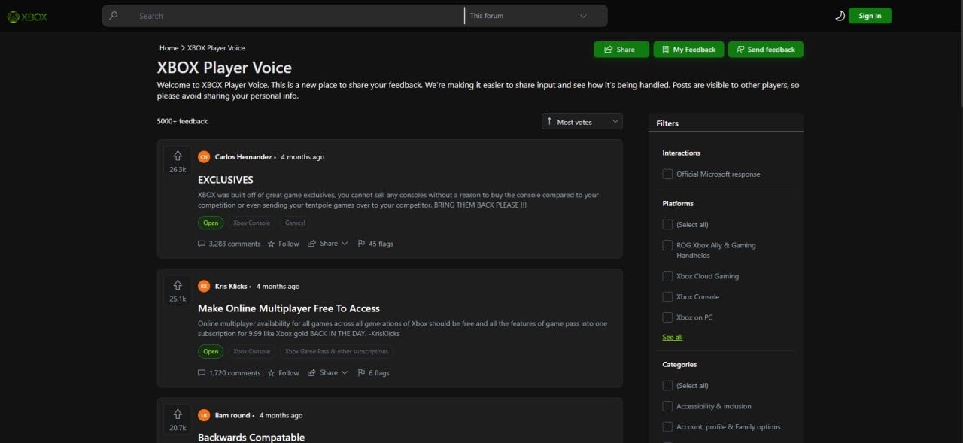963x443 pixels.
Task: Open 45 flags on EXCLUSIVES post
Action: coord(375,244)
